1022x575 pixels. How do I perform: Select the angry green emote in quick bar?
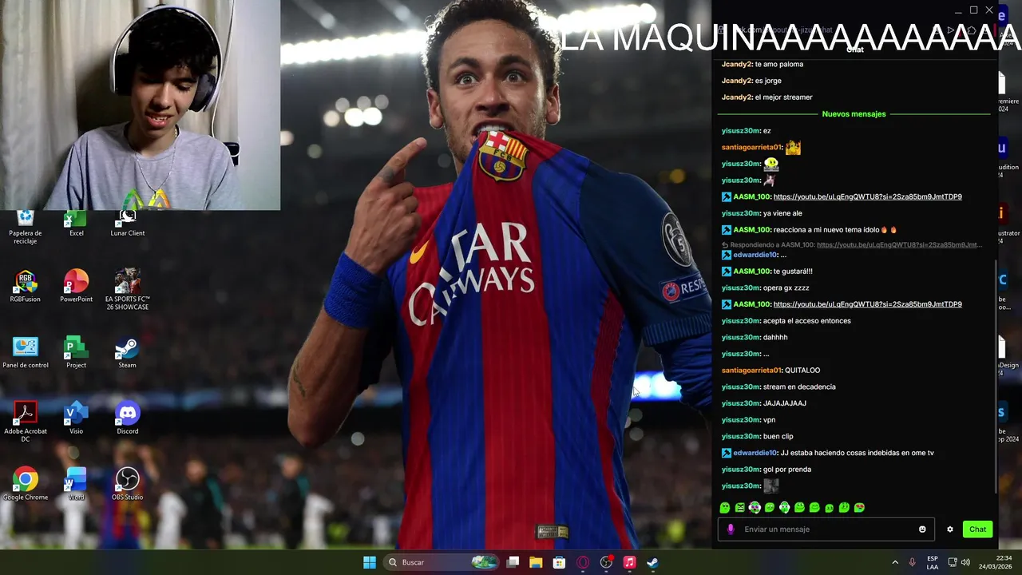[740, 507]
